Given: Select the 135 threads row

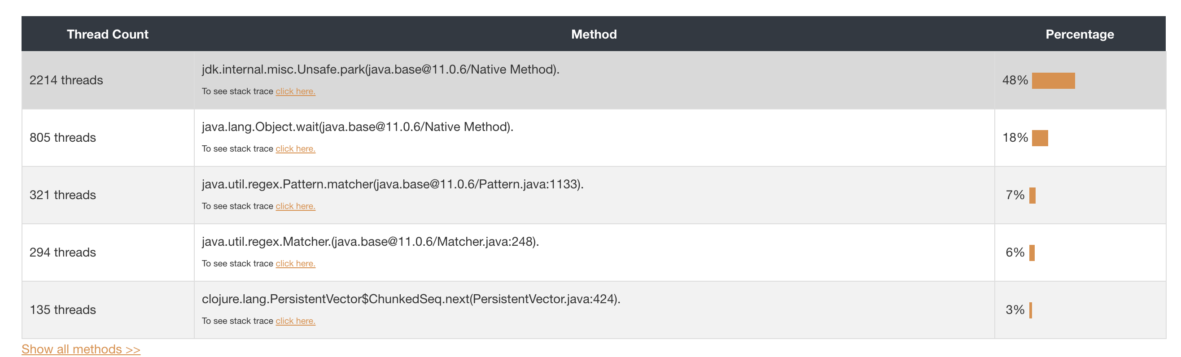Looking at the screenshot, I should tap(63, 309).
